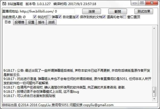Switch to the 说明 tab

[51, 22]
